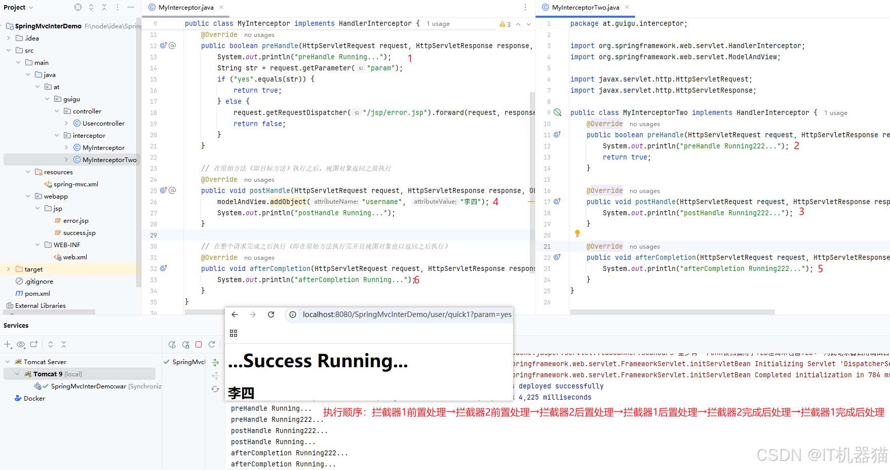Click browser back button
Viewport: 890px width, 470px height.
[235, 315]
